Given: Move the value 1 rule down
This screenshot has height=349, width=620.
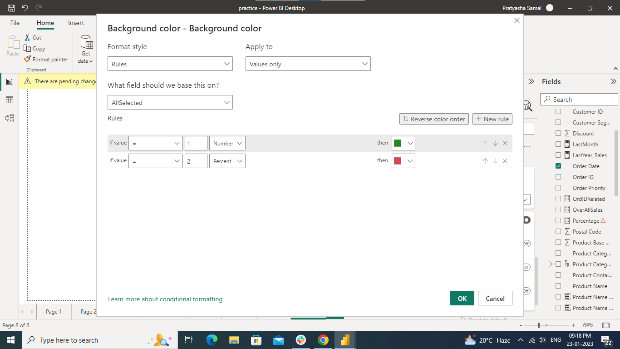Looking at the screenshot, I should pos(495,143).
